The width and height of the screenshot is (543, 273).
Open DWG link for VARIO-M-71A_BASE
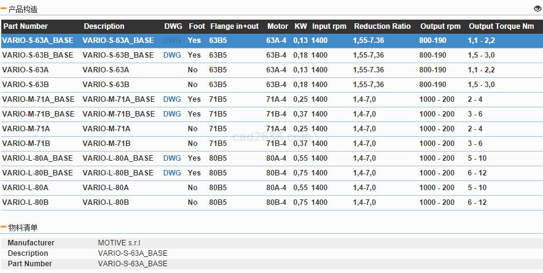click(172, 99)
